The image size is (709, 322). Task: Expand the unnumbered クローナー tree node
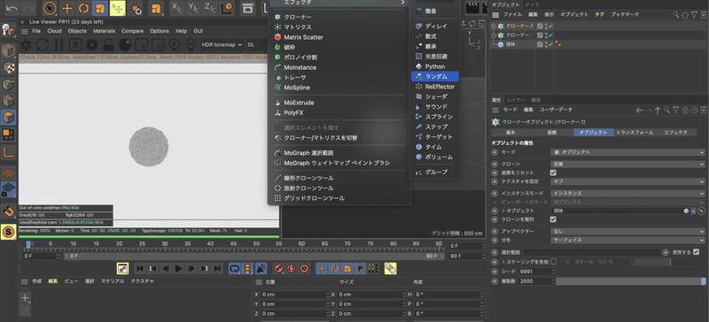click(494, 35)
